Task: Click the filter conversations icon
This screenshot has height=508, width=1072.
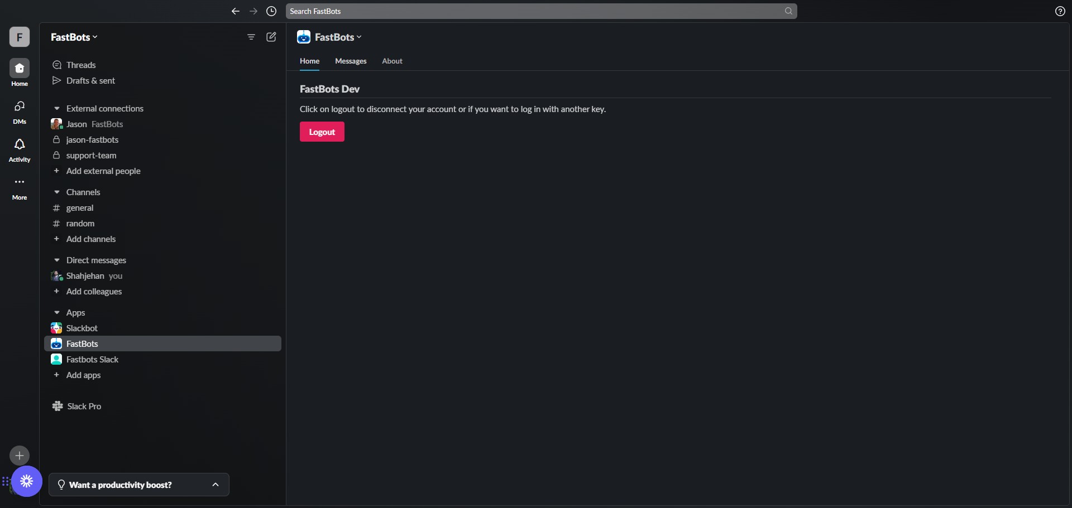Action: (251, 37)
